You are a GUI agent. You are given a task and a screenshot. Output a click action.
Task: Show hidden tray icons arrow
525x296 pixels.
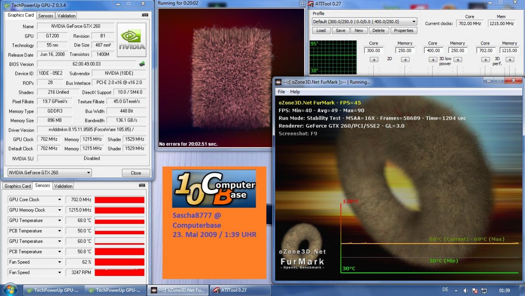[456, 290]
